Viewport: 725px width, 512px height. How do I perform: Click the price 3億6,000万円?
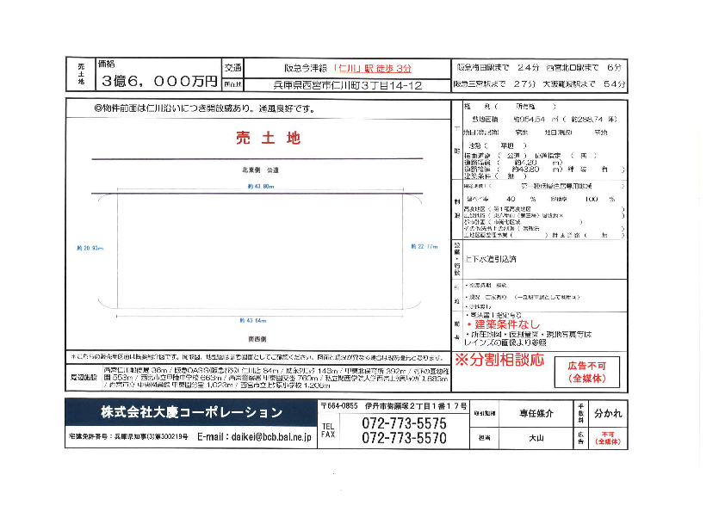point(158,81)
